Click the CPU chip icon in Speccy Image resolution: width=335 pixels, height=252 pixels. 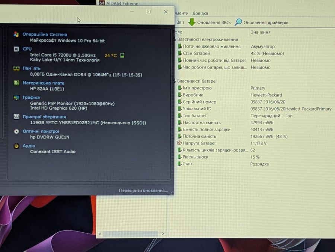16,49
